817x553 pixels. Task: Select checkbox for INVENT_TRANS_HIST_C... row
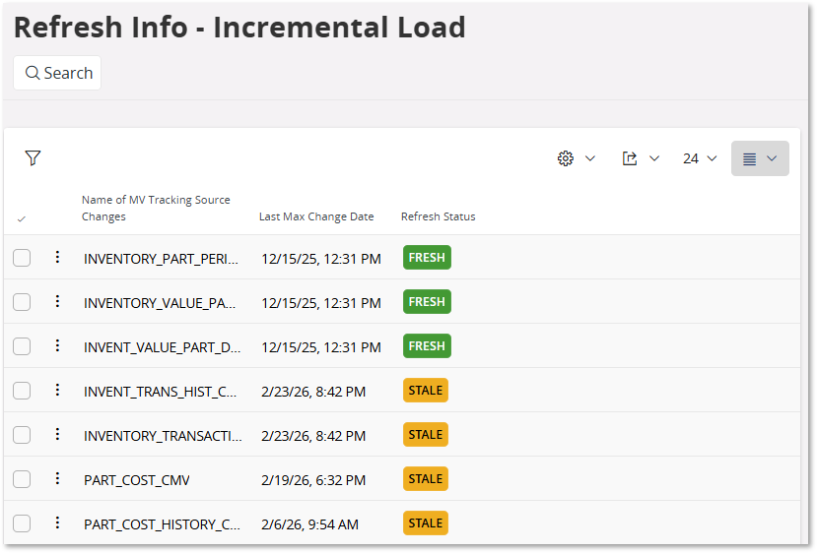point(22,391)
